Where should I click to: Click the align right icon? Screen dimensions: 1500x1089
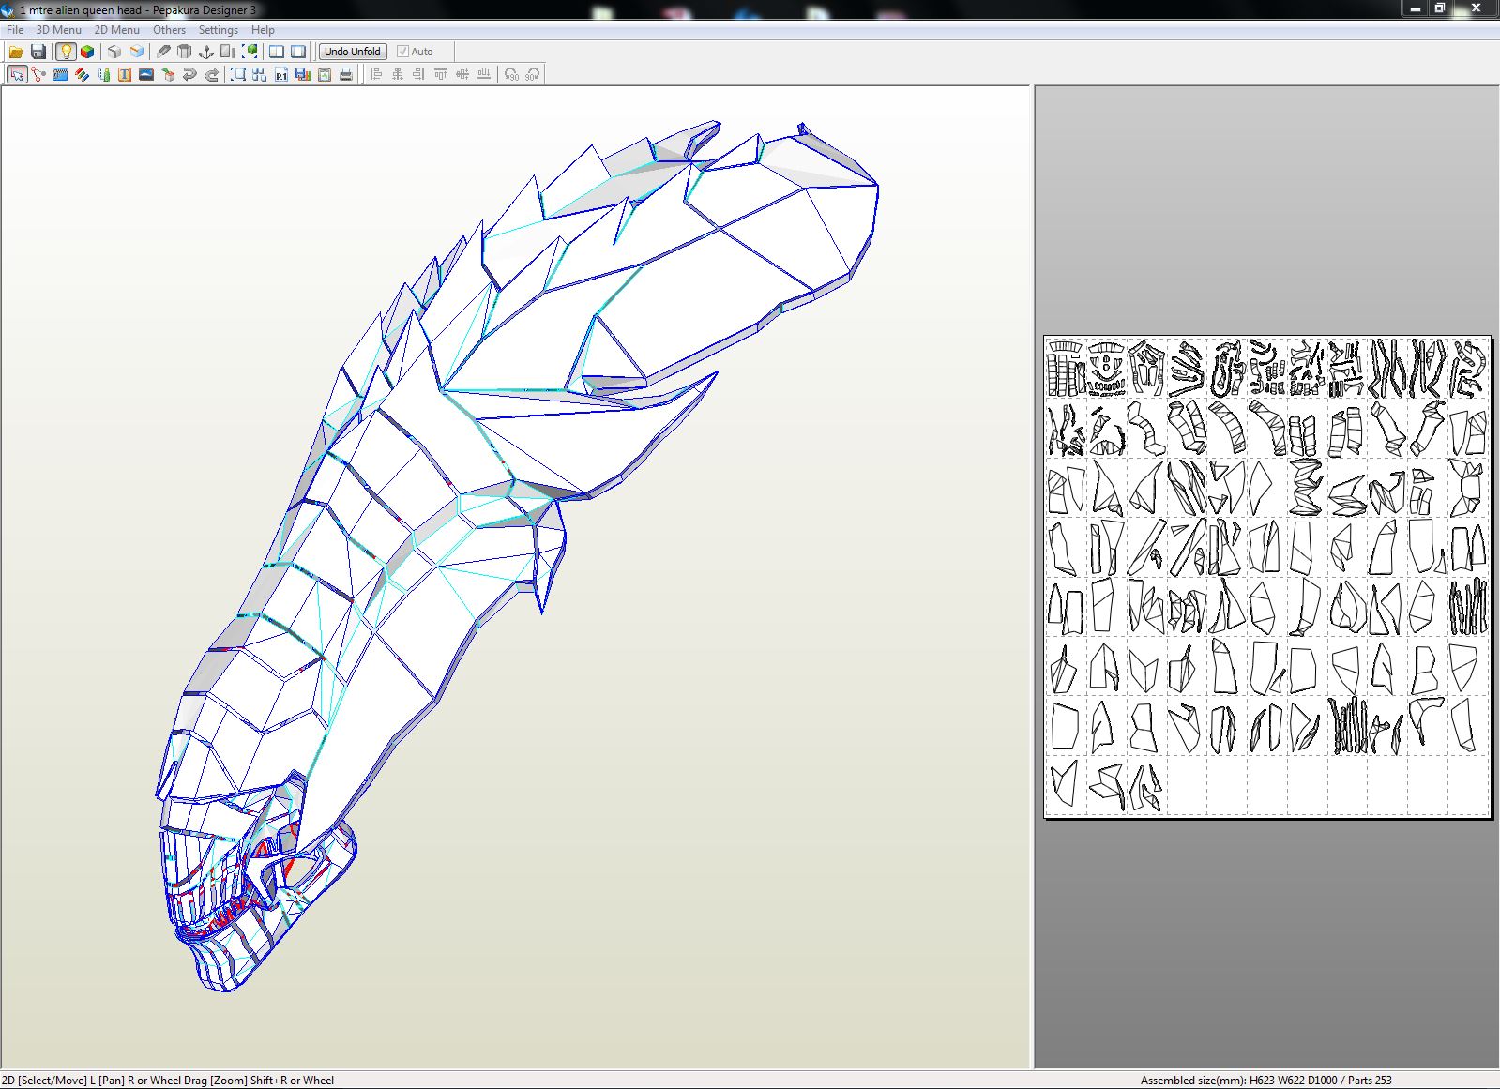(x=419, y=74)
